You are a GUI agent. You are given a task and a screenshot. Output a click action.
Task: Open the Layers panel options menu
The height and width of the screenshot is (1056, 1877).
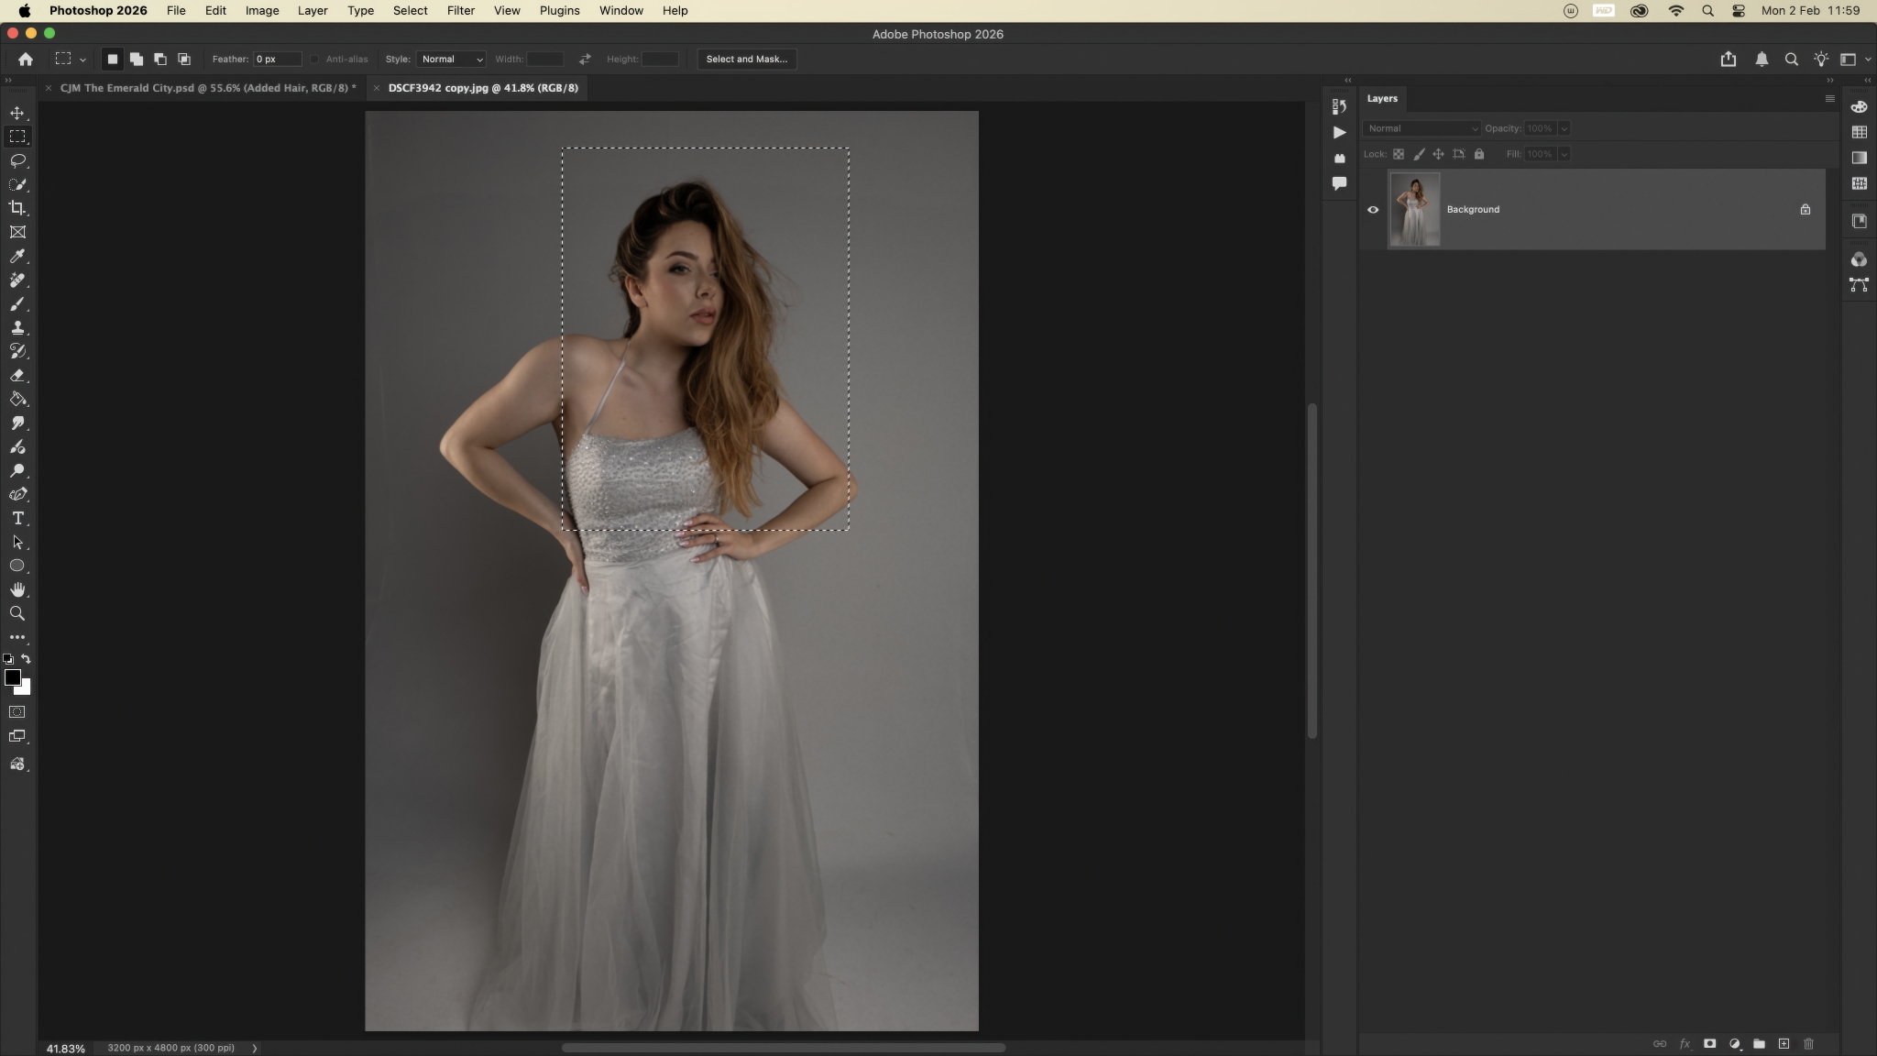point(1829,99)
